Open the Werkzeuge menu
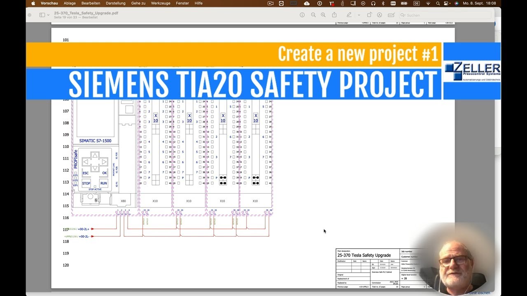Image resolution: width=527 pixels, height=296 pixels. point(161,3)
